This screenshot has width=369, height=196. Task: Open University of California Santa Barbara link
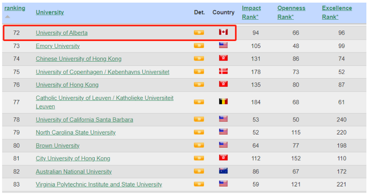click(x=84, y=120)
